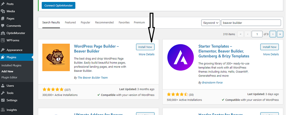Open the Add New submenu item
291x115 pixels.
tap(7, 71)
